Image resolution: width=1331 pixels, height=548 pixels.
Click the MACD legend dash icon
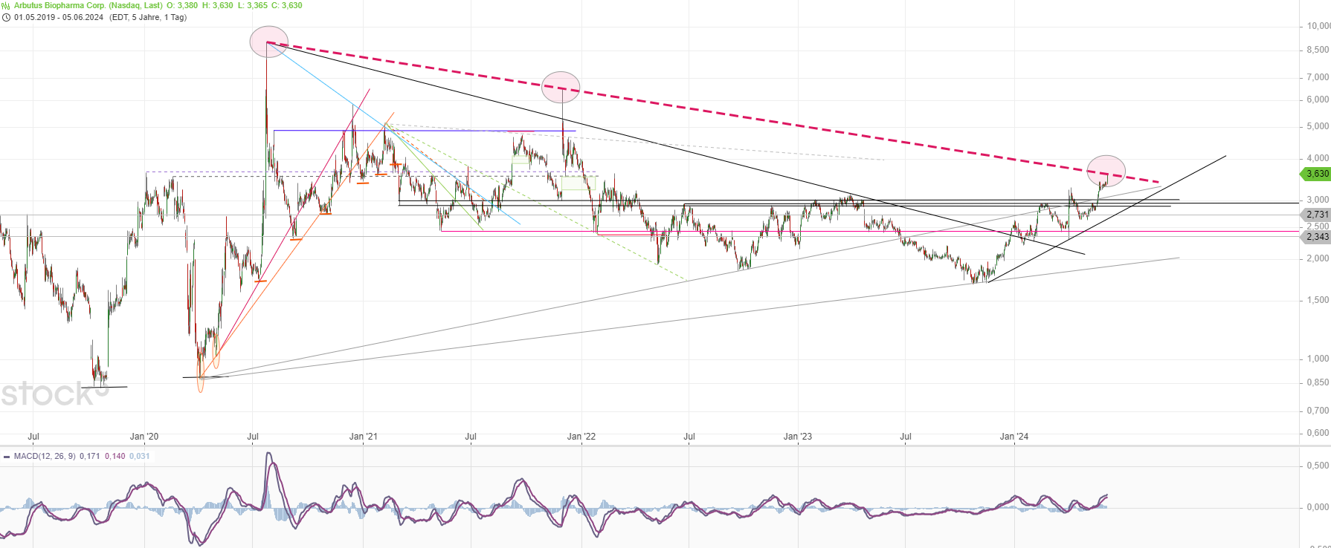point(7,457)
